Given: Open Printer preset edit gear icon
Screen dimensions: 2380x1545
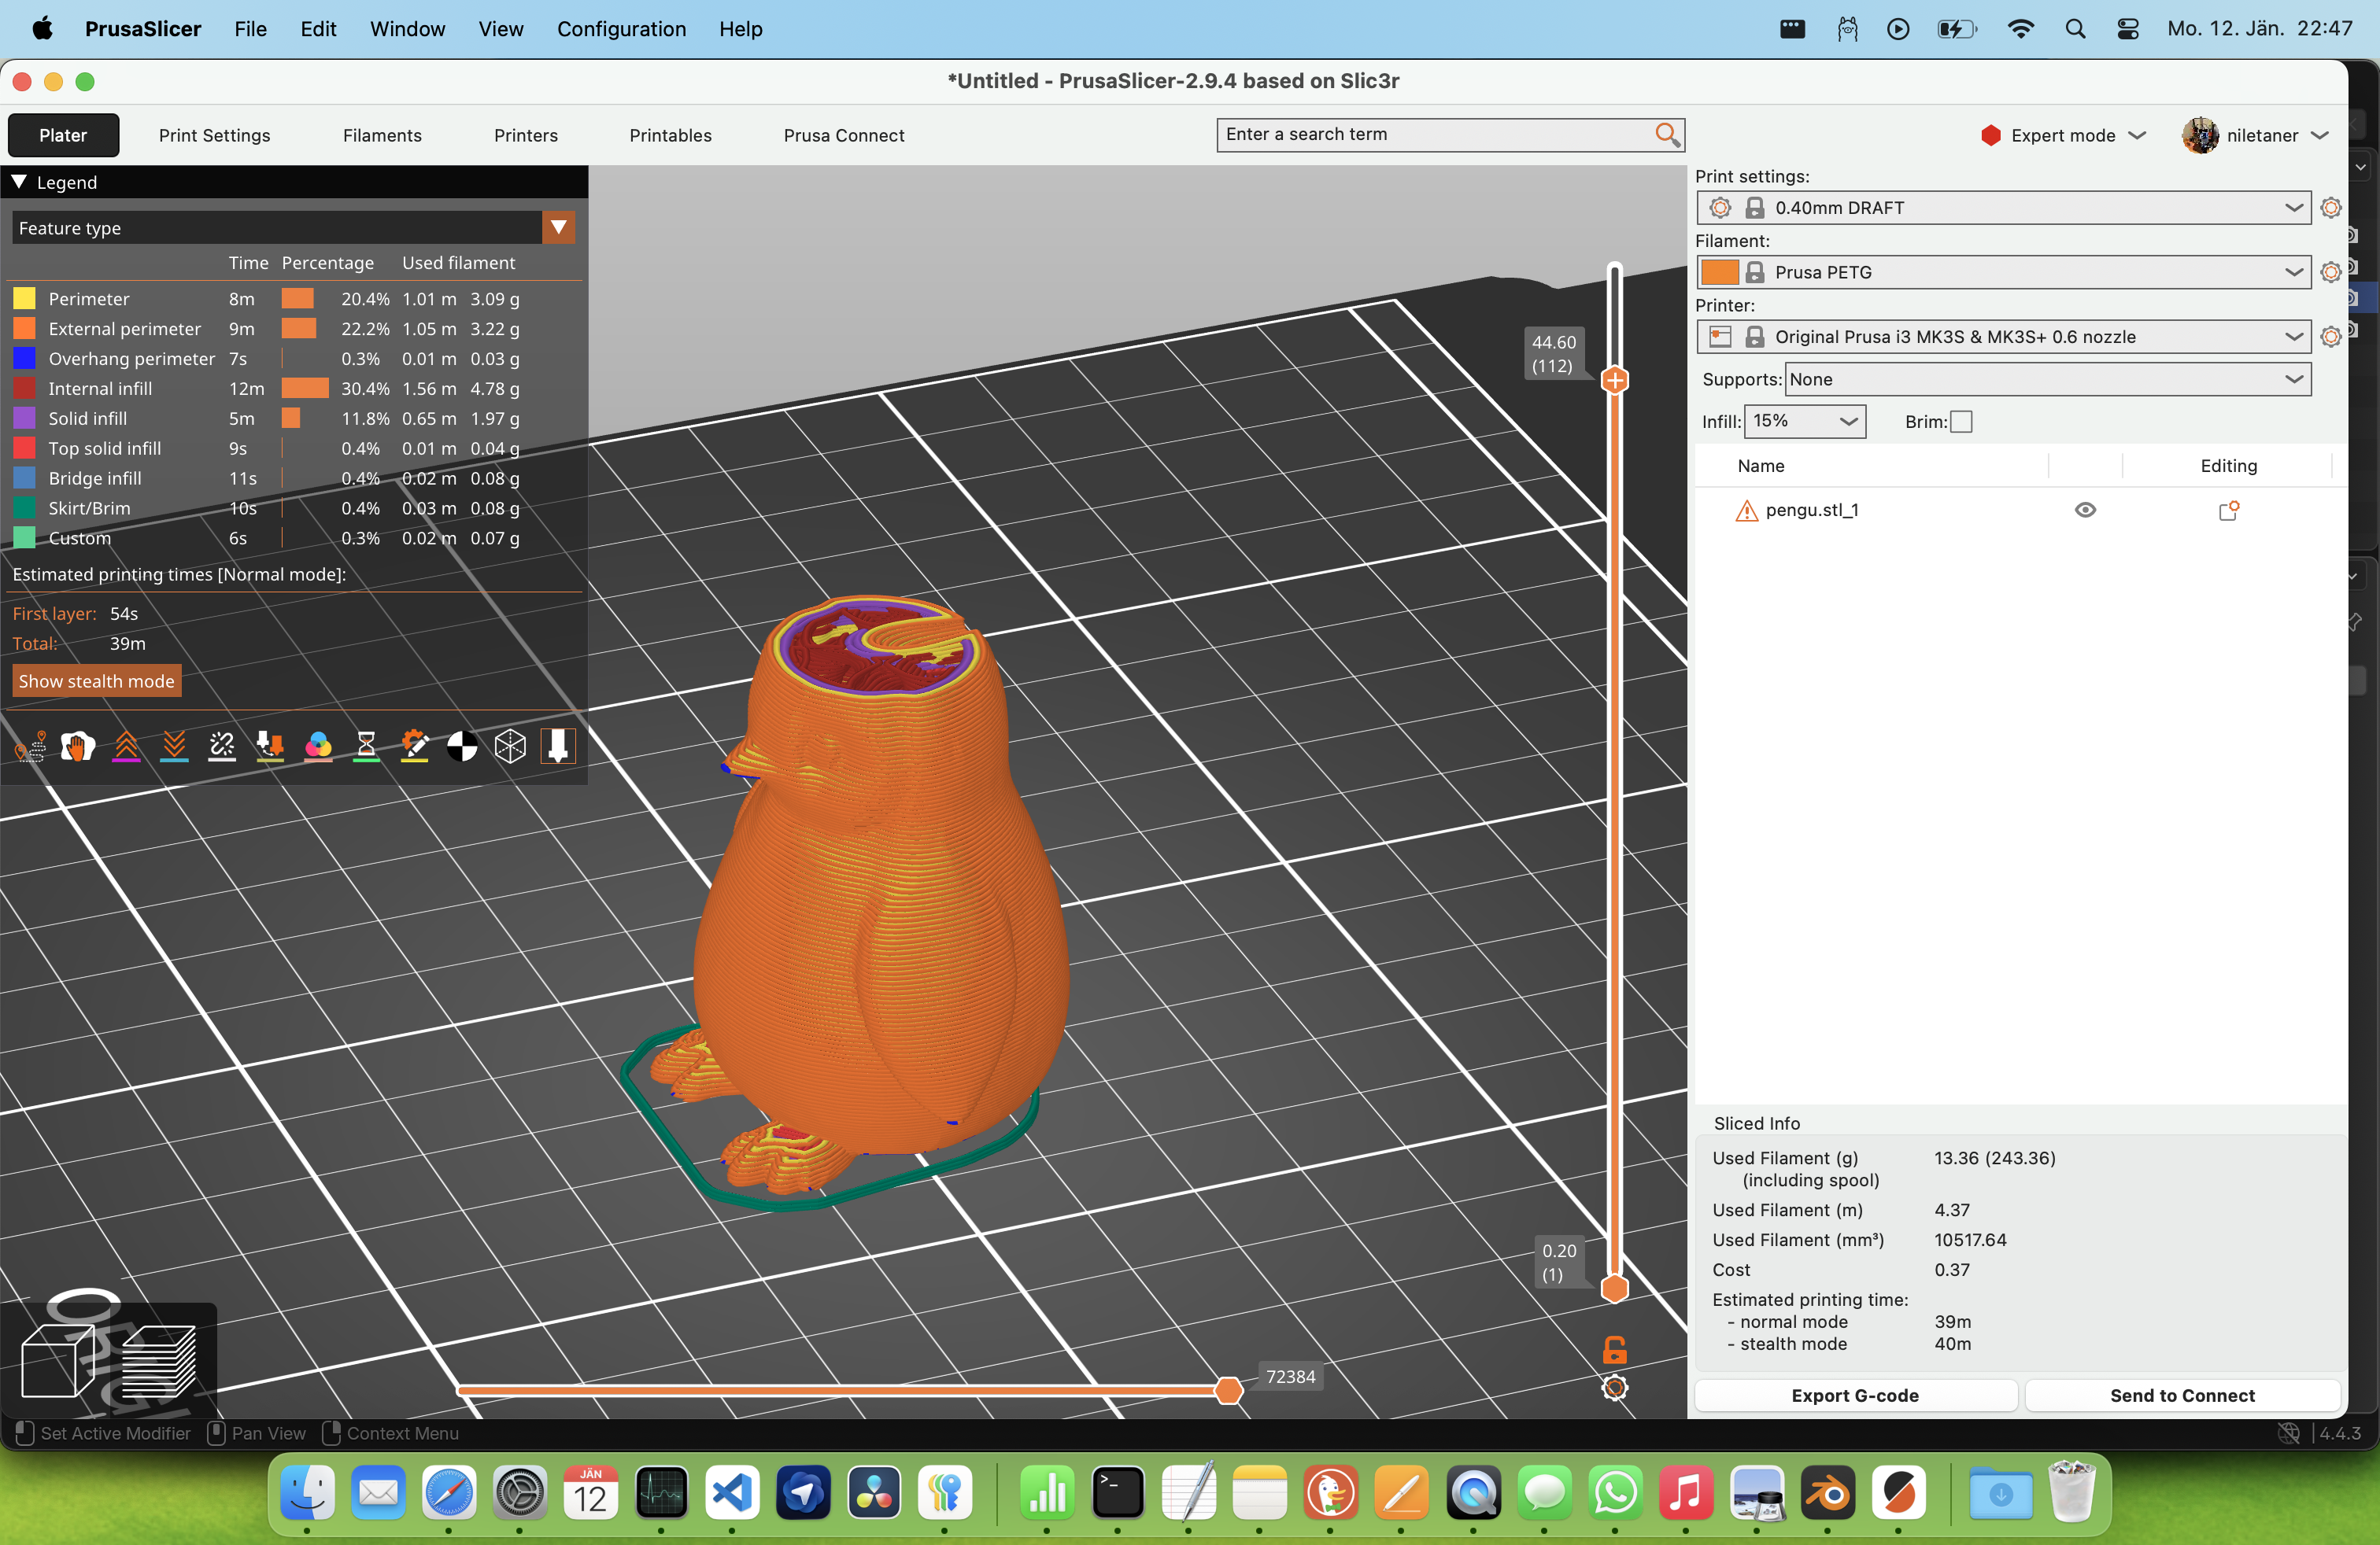Looking at the screenshot, I should [2330, 337].
